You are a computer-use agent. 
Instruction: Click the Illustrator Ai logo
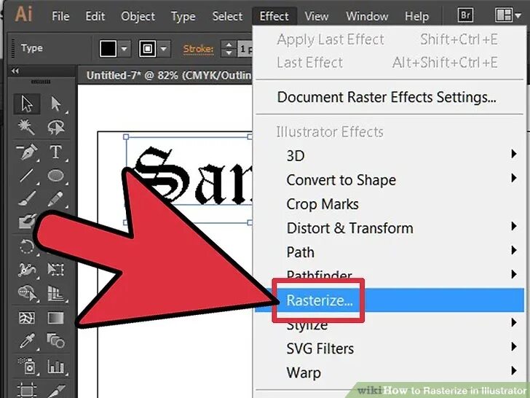point(23,15)
